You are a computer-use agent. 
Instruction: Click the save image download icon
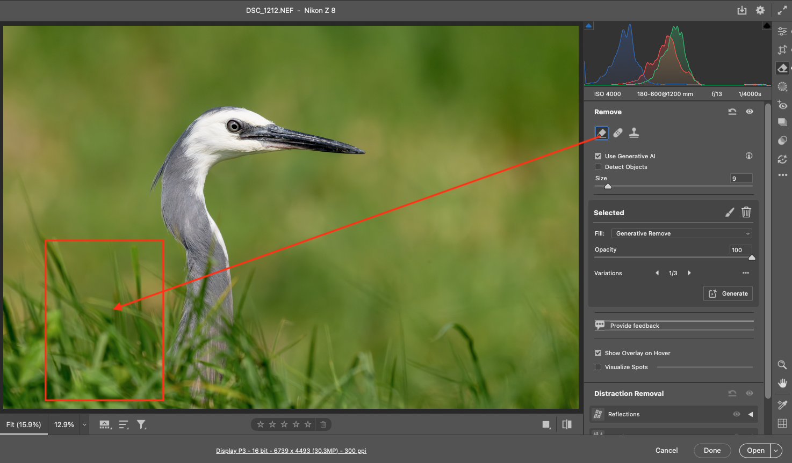[x=742, y=10]
